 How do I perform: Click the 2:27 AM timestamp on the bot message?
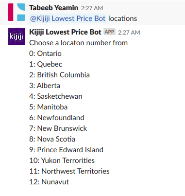129,33
